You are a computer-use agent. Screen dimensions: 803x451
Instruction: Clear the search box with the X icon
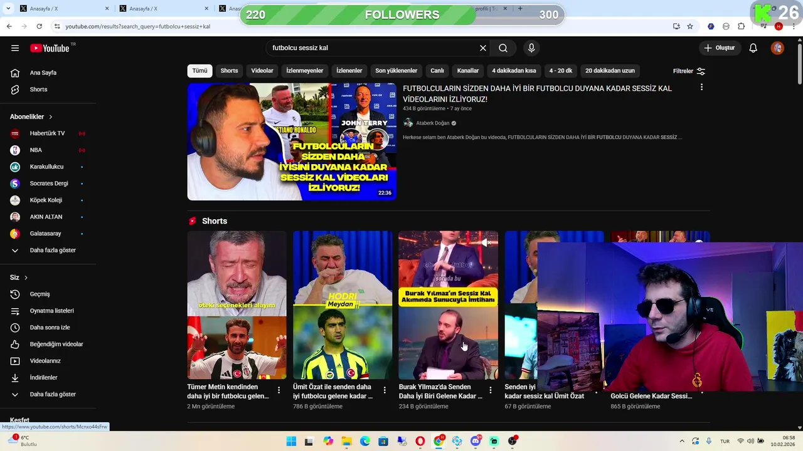pos(483,48)
